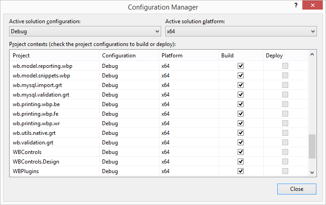Click the Project column header
The image size is (326, 205).
(x=54, y=56)
